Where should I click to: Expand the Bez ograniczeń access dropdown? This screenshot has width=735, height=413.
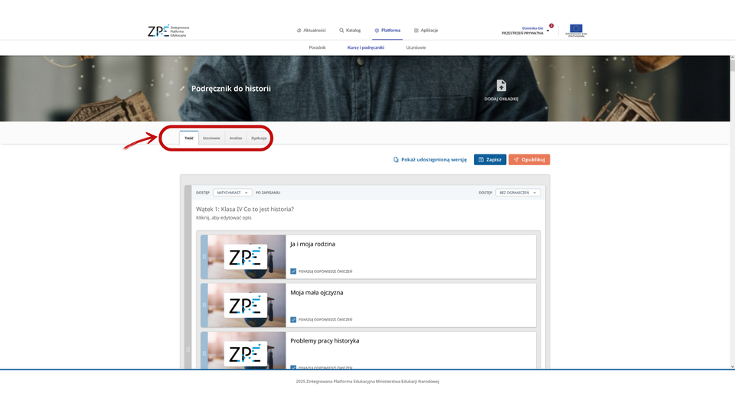[518, 193]
